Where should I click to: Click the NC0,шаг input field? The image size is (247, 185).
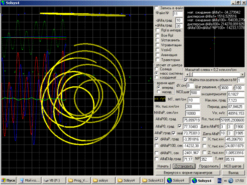pyautogui.click(x=195, y=92)
